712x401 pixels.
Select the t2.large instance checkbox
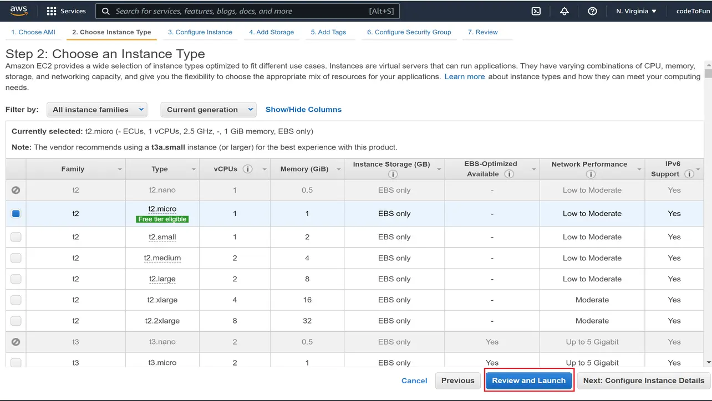coord(16,279)
